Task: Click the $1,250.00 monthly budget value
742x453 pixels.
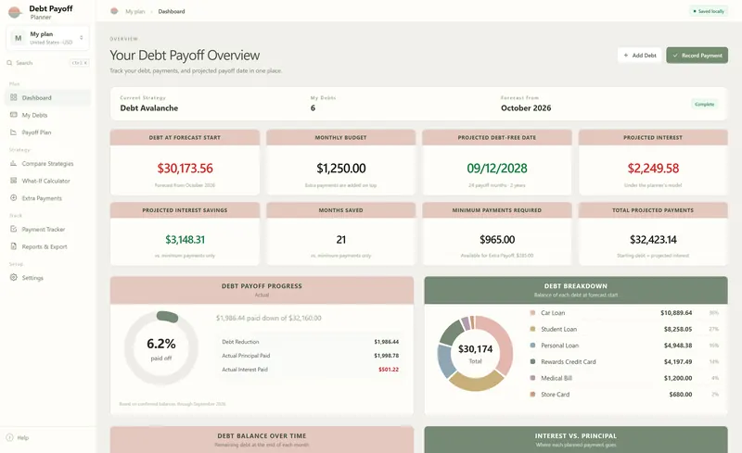Action: [340, 169]
